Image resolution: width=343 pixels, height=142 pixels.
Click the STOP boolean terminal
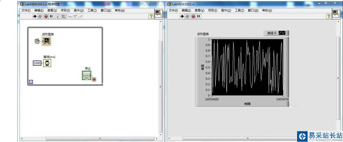click(86, 75)
